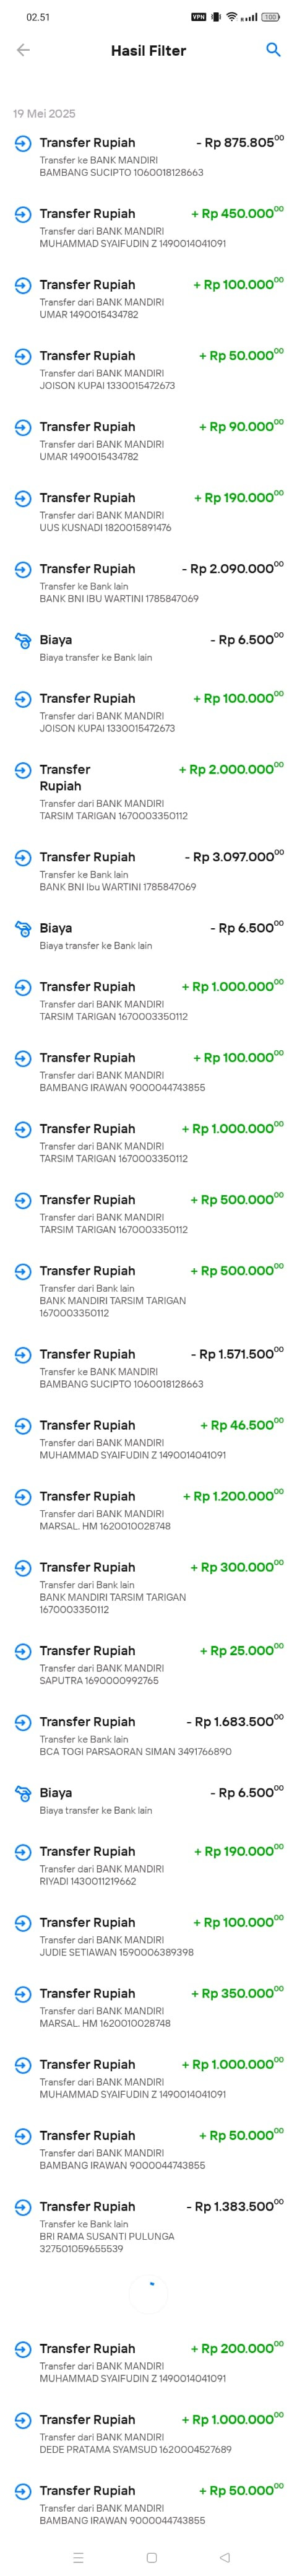This screenshot has width=297, height=2576.
Task: Tap Android home button in navigation bar
Action: 151,2557
